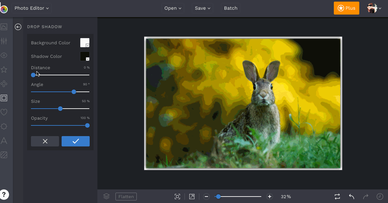Open the Background Color swatch picker
388x203 pixels.
[x=85, y=43]
